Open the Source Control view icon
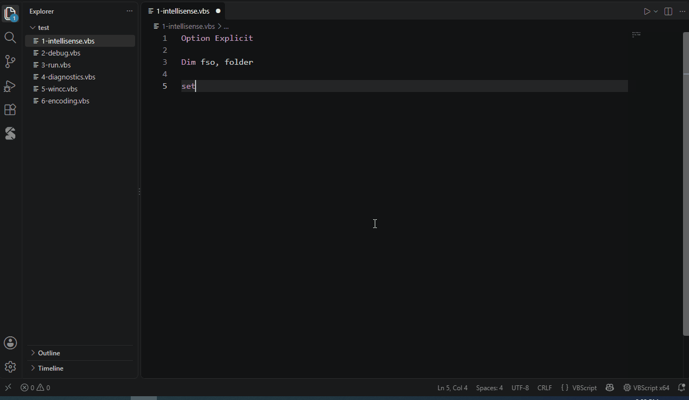Image resolution: width=689 pixels, height=400 pixels. pyautogui.click(x=10, y=61)
